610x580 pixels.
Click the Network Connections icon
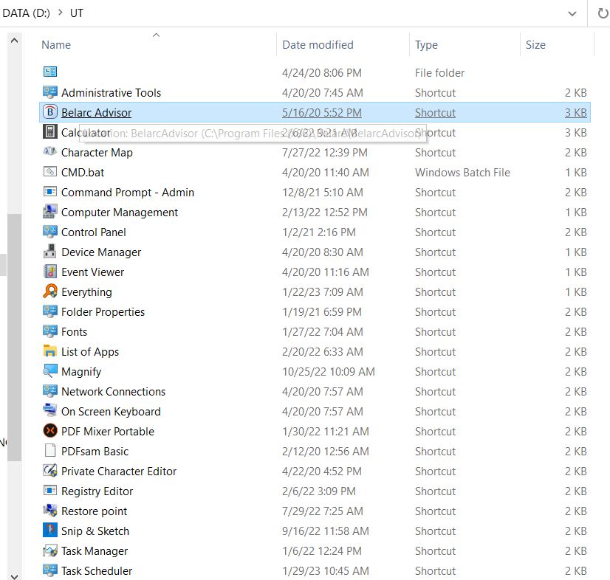(49, 390)
